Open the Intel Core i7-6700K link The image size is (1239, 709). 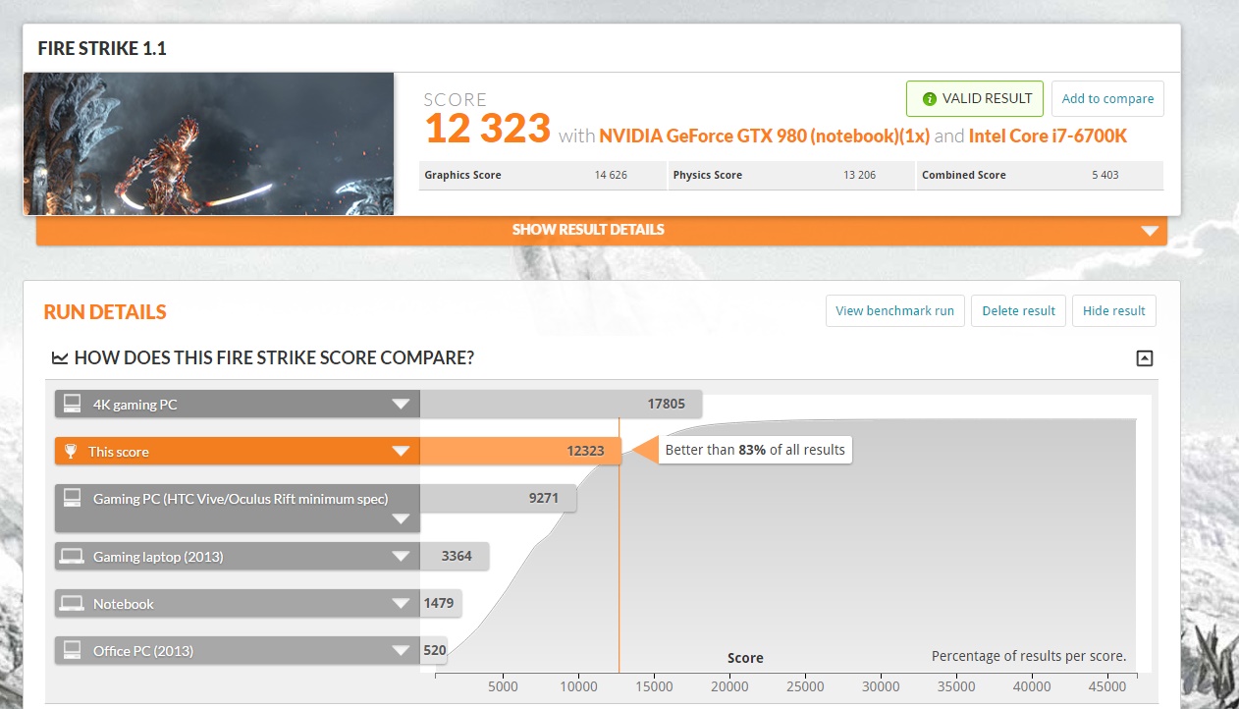(1048, 136)
